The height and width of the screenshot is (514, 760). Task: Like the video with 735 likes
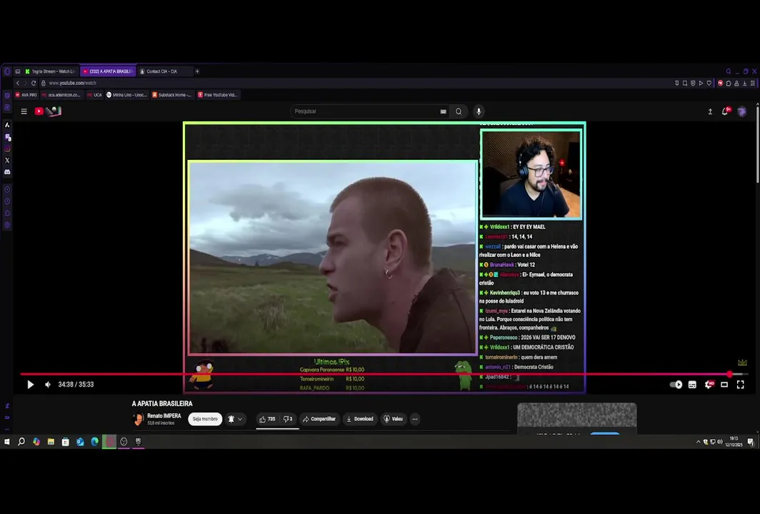(267, 419)
